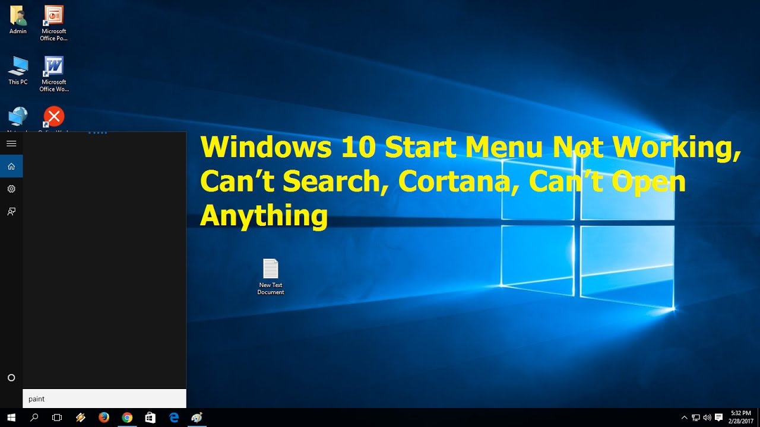Screen dimensions: 760x427
Task: Click the search box containing 'paint'
Action: (x=104, y=399)
